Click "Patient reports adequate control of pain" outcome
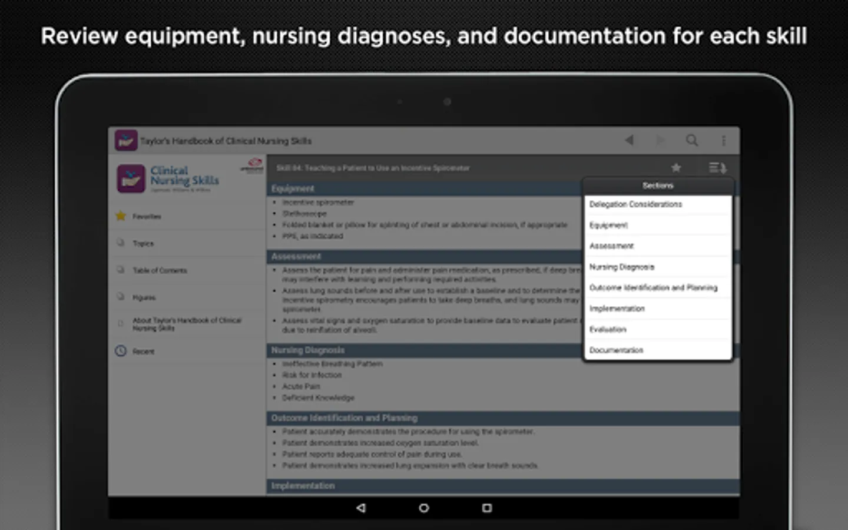Image resolution: width=848 pixels, height=530 pixels. click(x=372, y=454)
